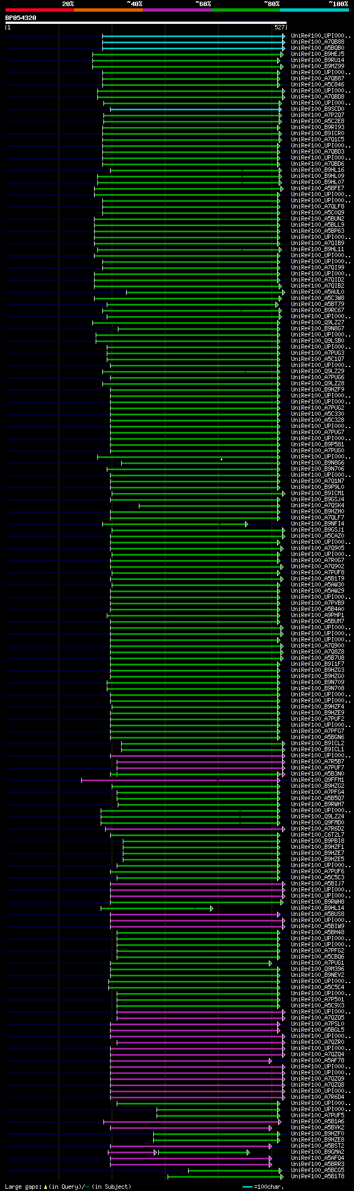
Task: Open UniRef100_B9N8G7 hit
Action: (x=317, y=328)
